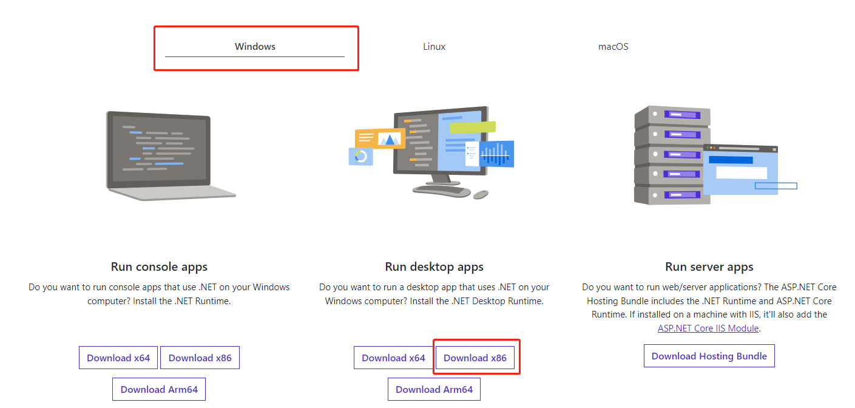
Task: Download x86 Desktop Runtime
Action: (x=475, y=358)
